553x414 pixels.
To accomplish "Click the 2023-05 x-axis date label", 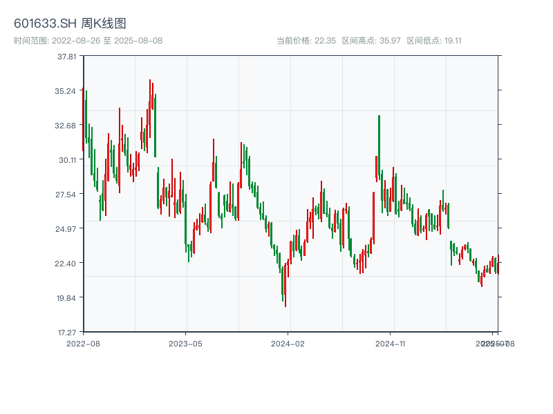I will (x=185, y=343).
